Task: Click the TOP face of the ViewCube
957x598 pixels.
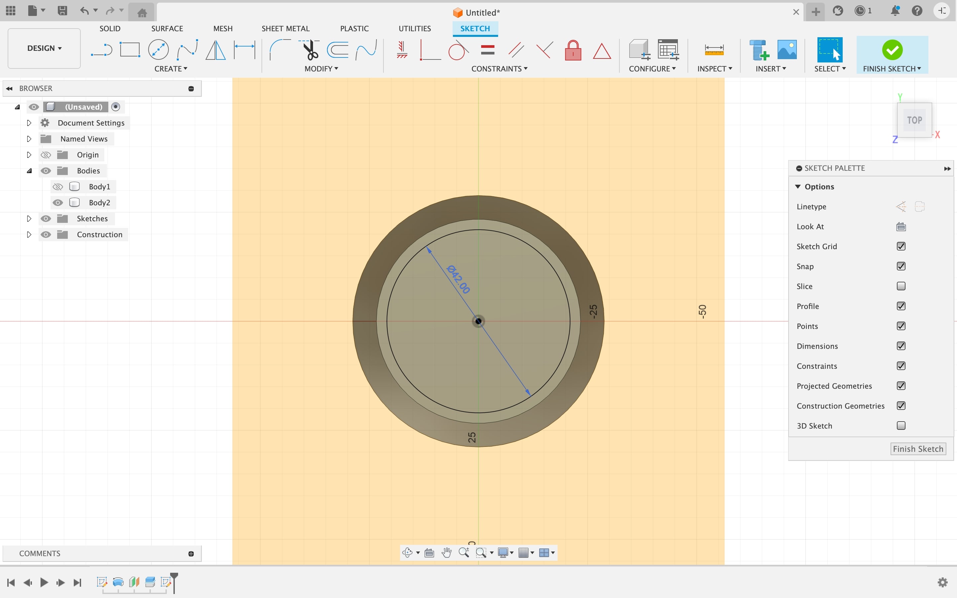Action: point(914,120)
